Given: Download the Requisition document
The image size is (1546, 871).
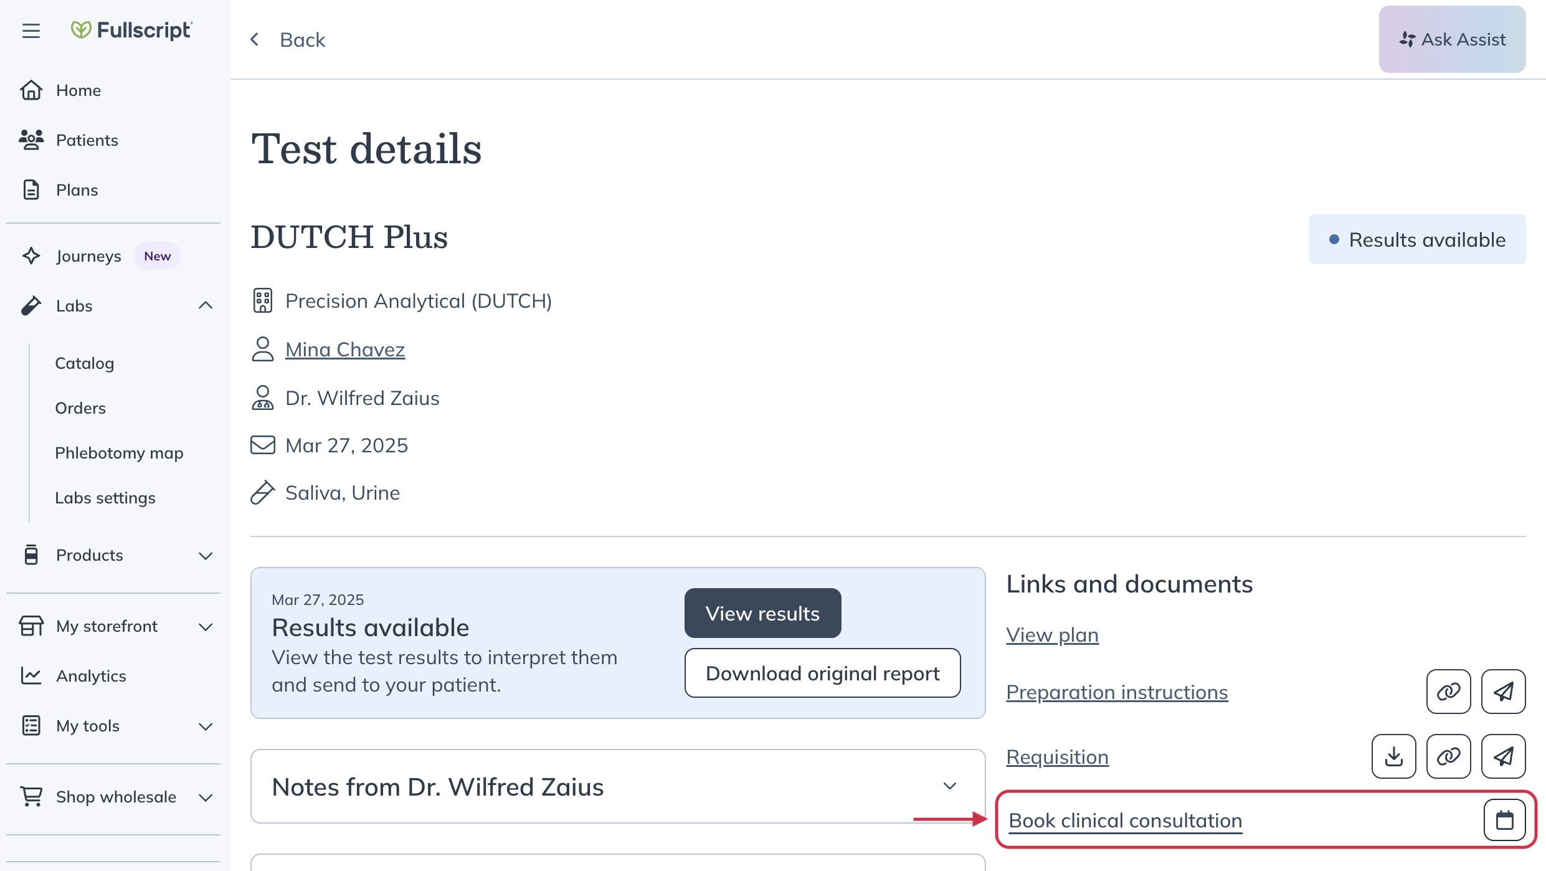Looking at the screenshot, I should (x=1394, y=756).
